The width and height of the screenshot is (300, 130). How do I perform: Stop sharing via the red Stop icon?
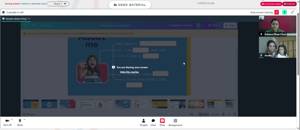(162, 123)
